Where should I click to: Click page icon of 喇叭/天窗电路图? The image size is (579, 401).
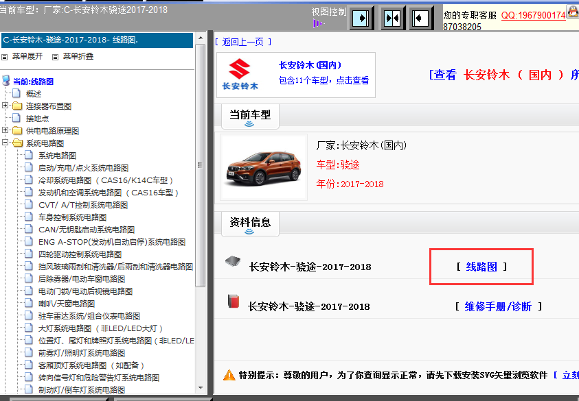29,303
